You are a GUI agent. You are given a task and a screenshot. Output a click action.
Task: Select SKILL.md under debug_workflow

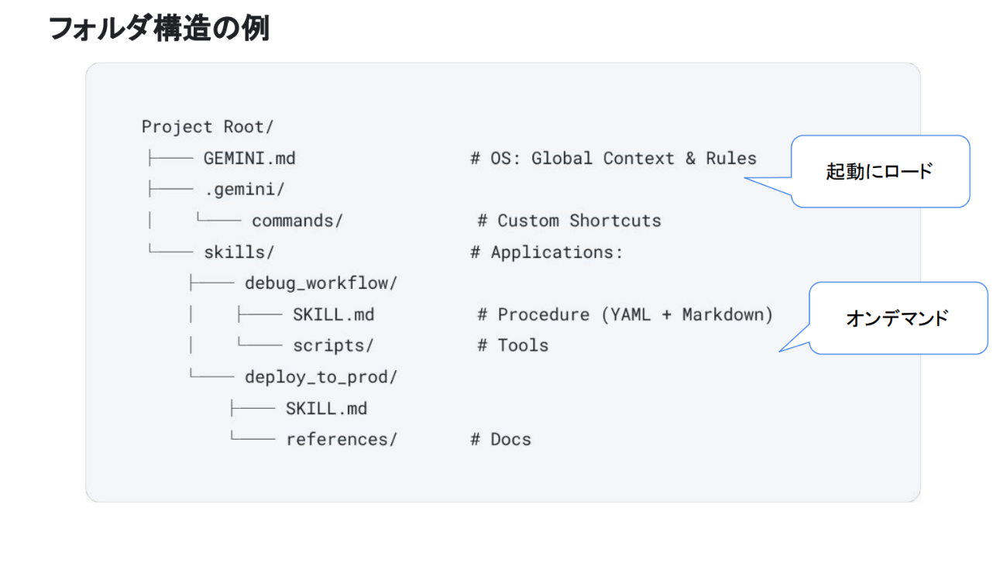click(333, 314)
